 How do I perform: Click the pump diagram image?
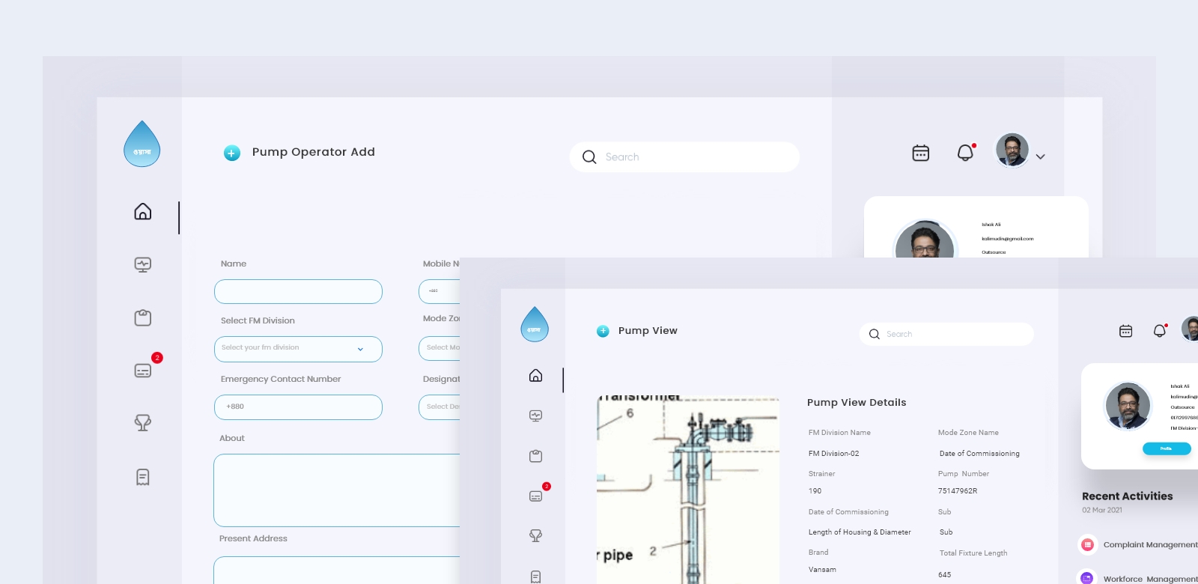(x=687, y=490)
